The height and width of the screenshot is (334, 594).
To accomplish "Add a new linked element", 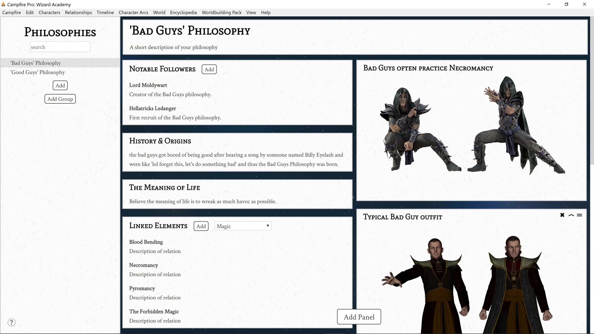I will [201, 226].
